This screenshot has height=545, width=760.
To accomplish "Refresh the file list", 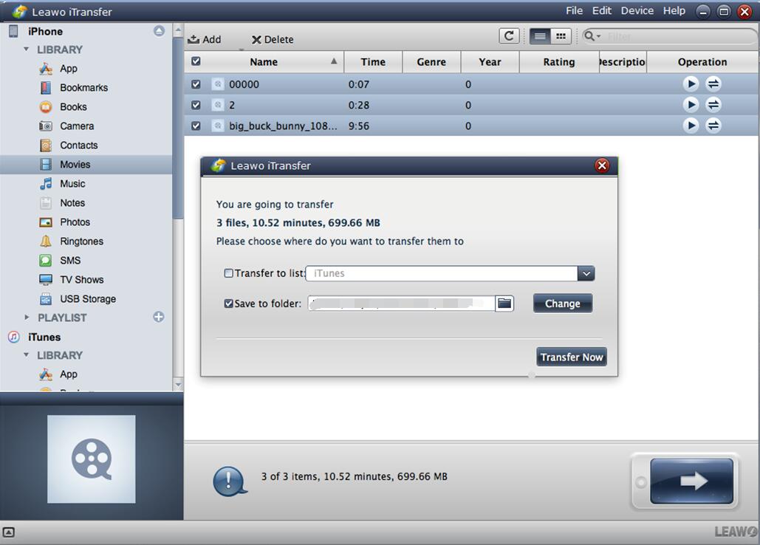I will tap(509, 36).
